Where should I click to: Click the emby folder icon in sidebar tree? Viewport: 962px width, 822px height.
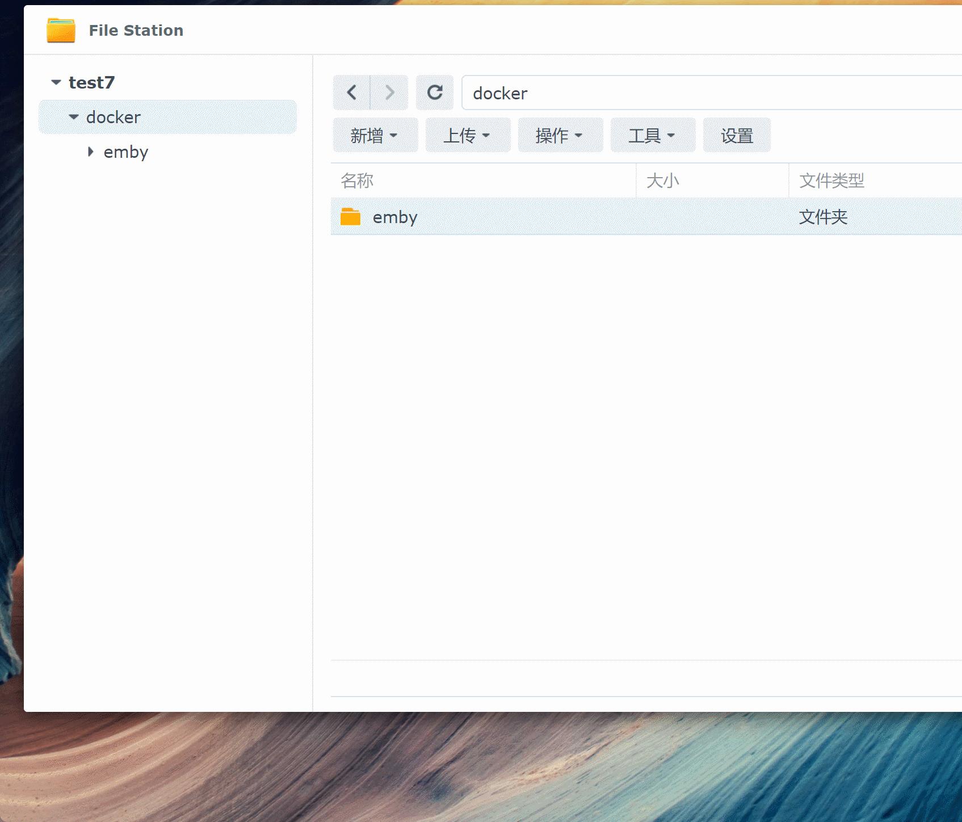pos(125,152)
